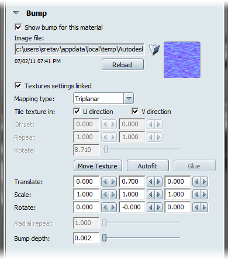Increase the third Scale value
Viewport: 228px width, 259px height.
204,195
